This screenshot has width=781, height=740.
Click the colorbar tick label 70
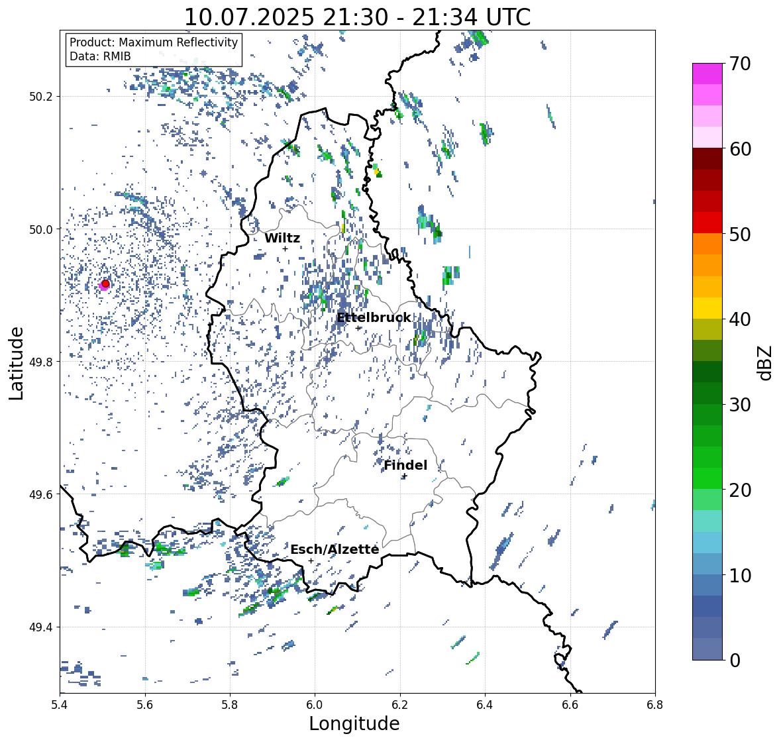pos(740,64)
